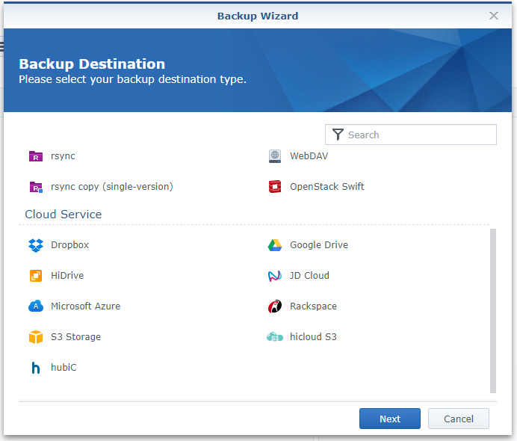Click the Rackspace label
517x441 pixels.
(313, 306)
